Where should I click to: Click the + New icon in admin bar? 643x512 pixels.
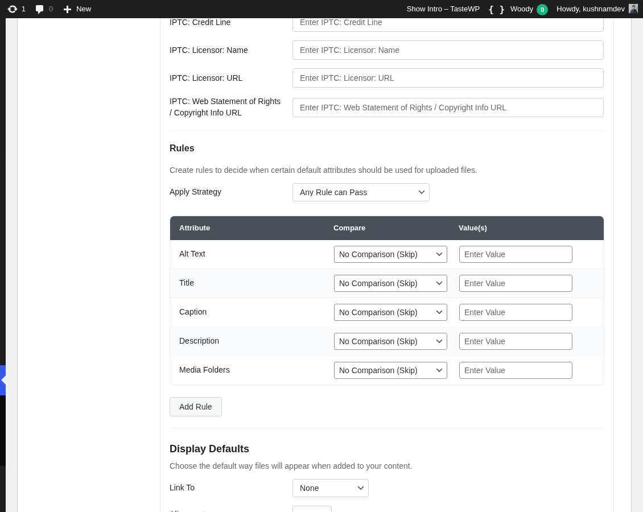[68, 9]
